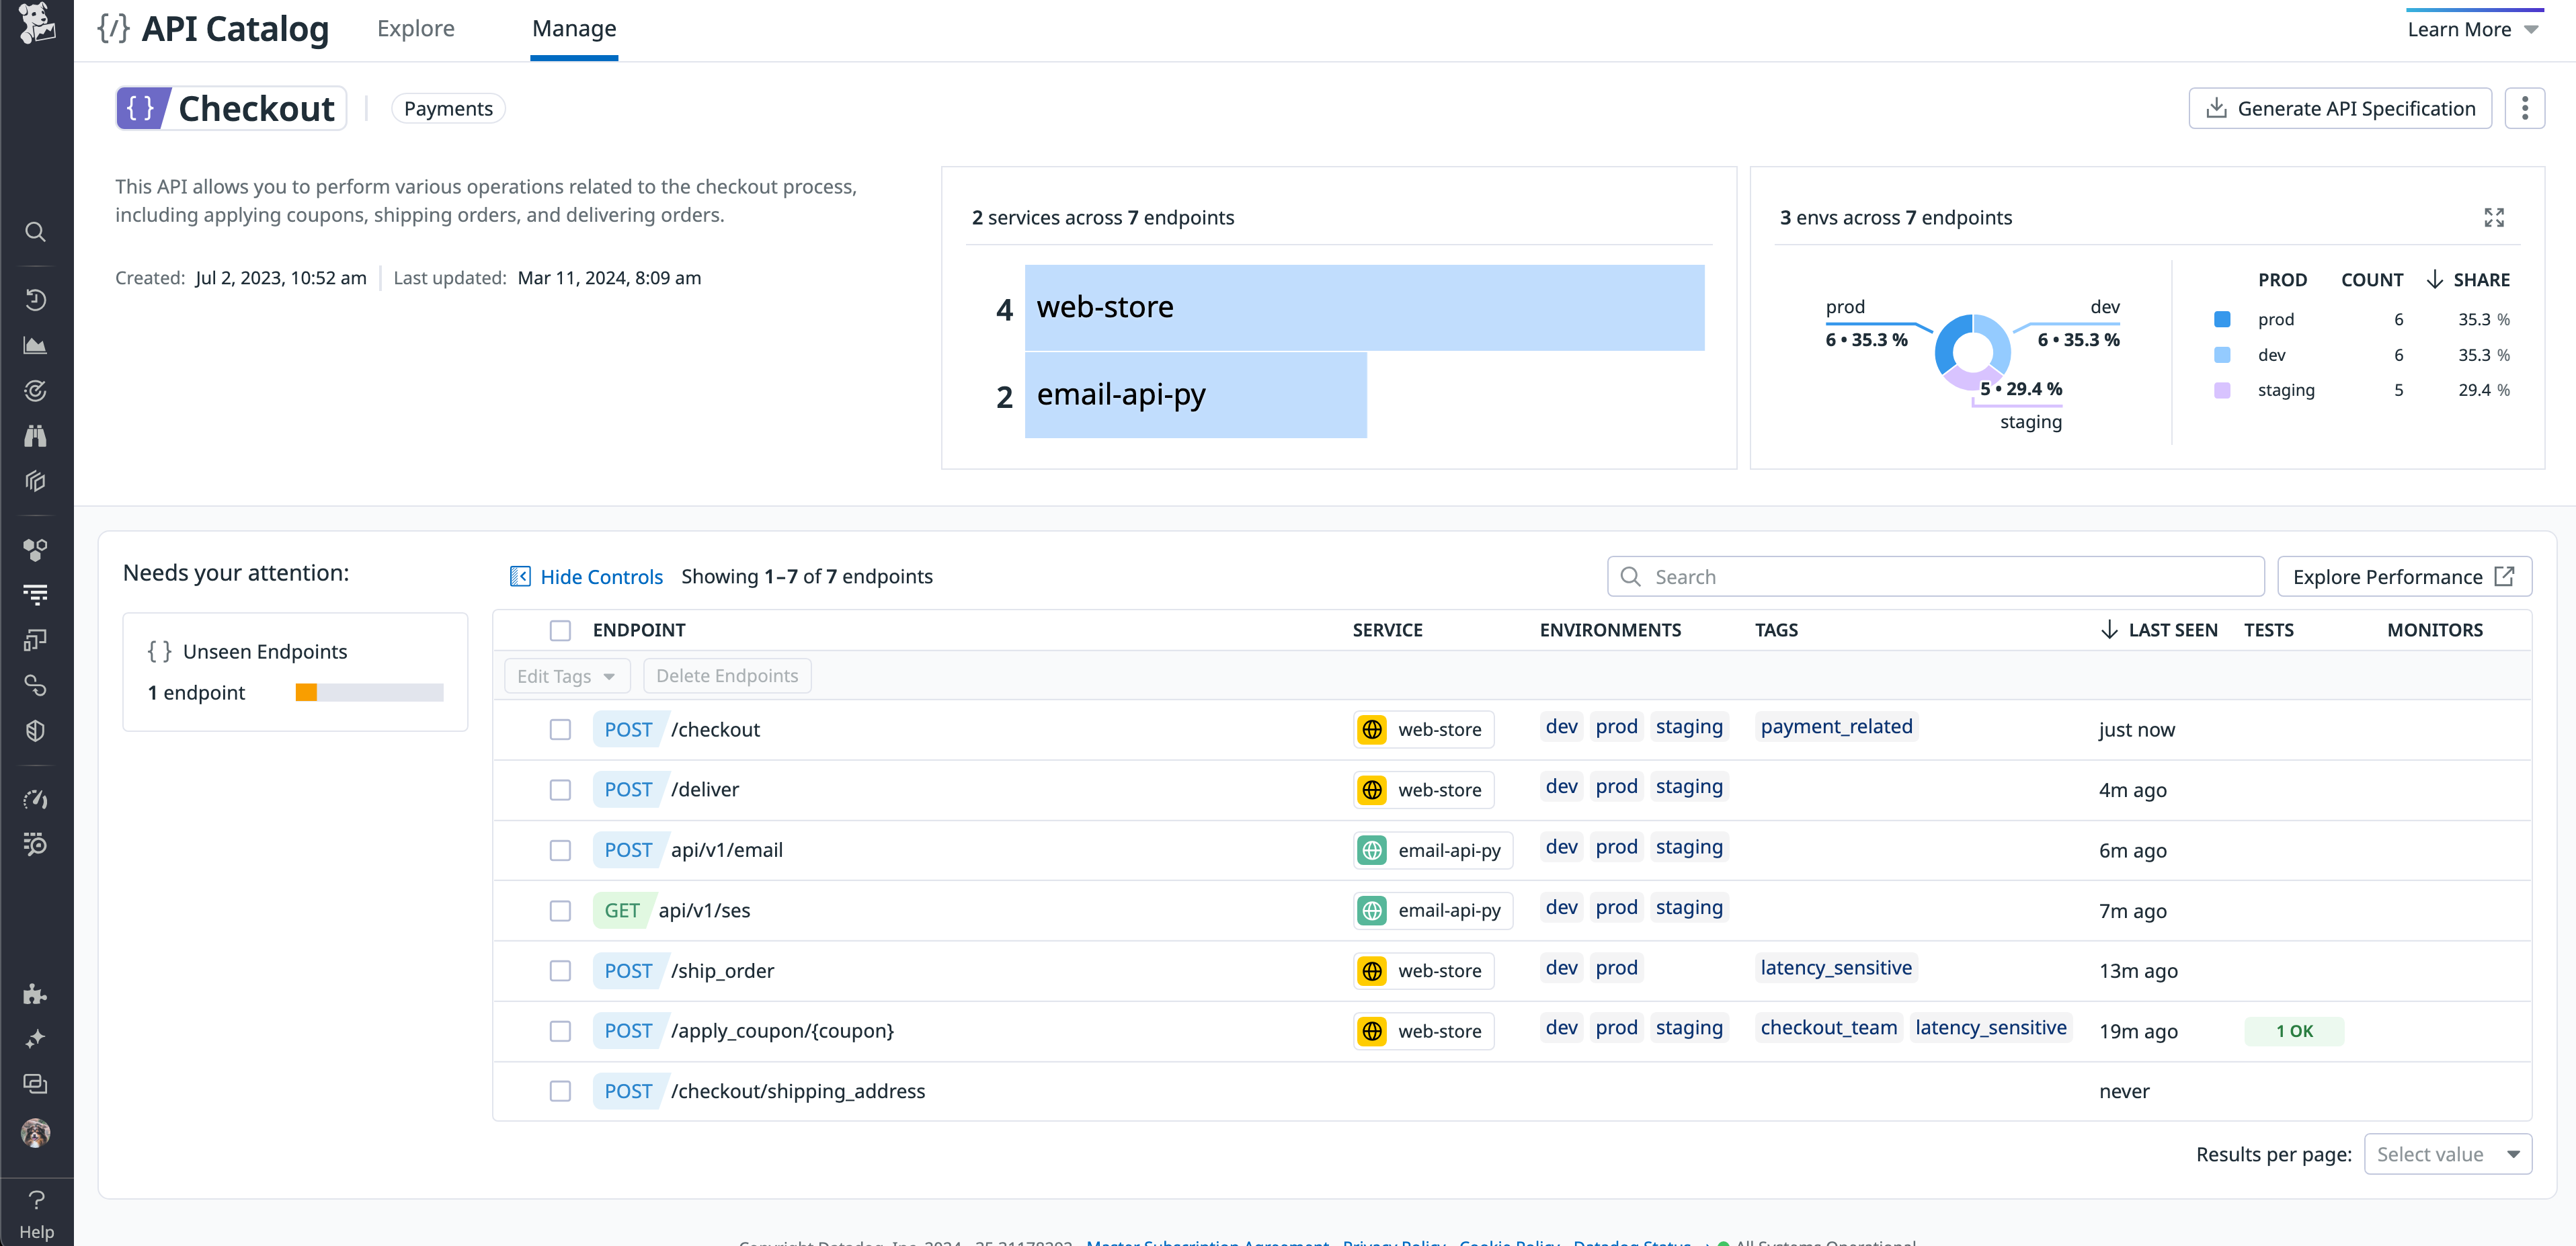2576x1246 pixels.
Task: Select the puzzle-piece integrations icon
Action: pos(36,993)
